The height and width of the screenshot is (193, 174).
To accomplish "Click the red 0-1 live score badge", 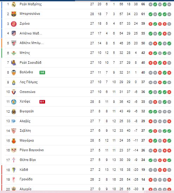I will 42,102.
